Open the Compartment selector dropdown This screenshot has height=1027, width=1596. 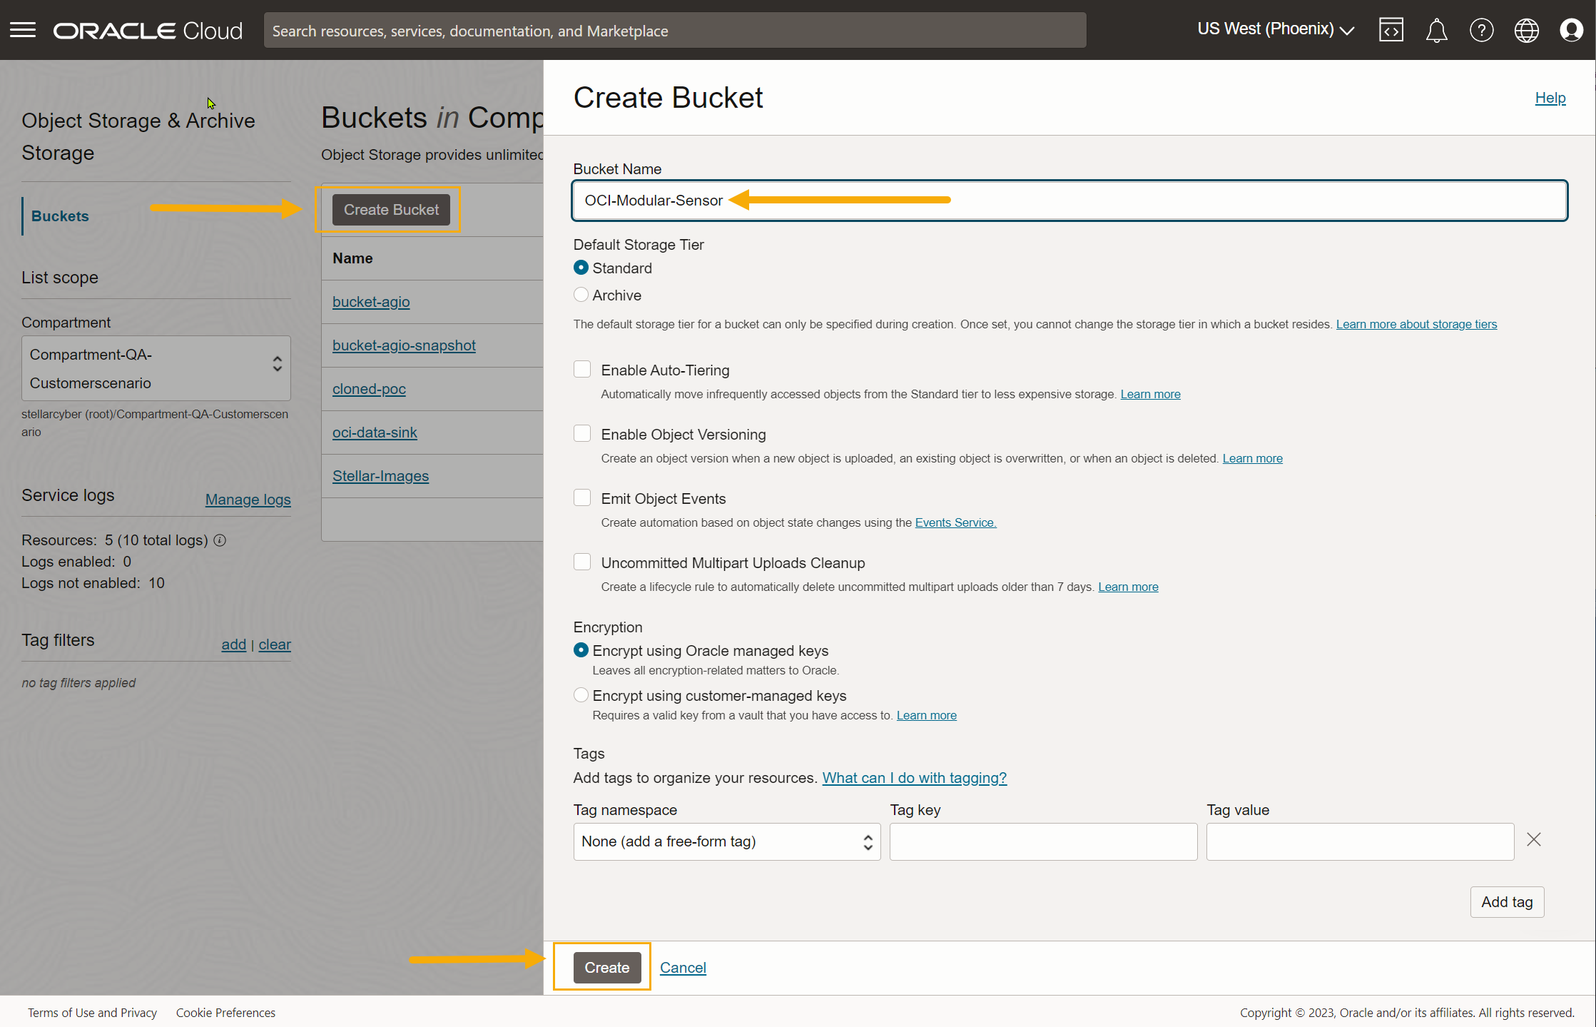tap(156, 368)
